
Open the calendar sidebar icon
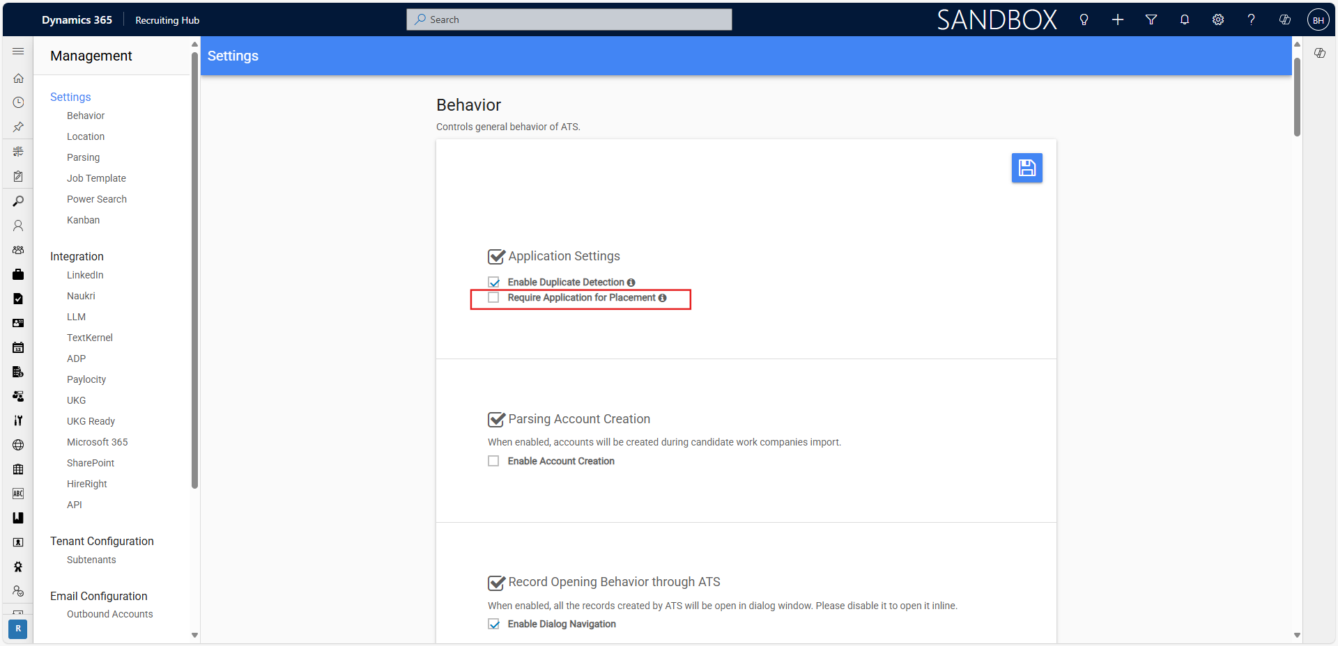point(18,347)
